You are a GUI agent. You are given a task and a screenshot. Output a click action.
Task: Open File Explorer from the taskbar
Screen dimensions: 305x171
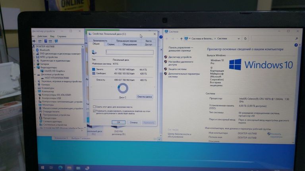click(x=69, y=168)
